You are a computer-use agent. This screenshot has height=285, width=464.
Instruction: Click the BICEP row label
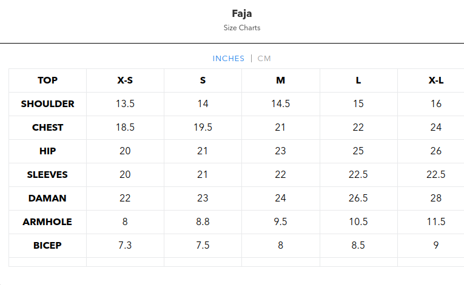pyautogui.click(x=48, y=246)
